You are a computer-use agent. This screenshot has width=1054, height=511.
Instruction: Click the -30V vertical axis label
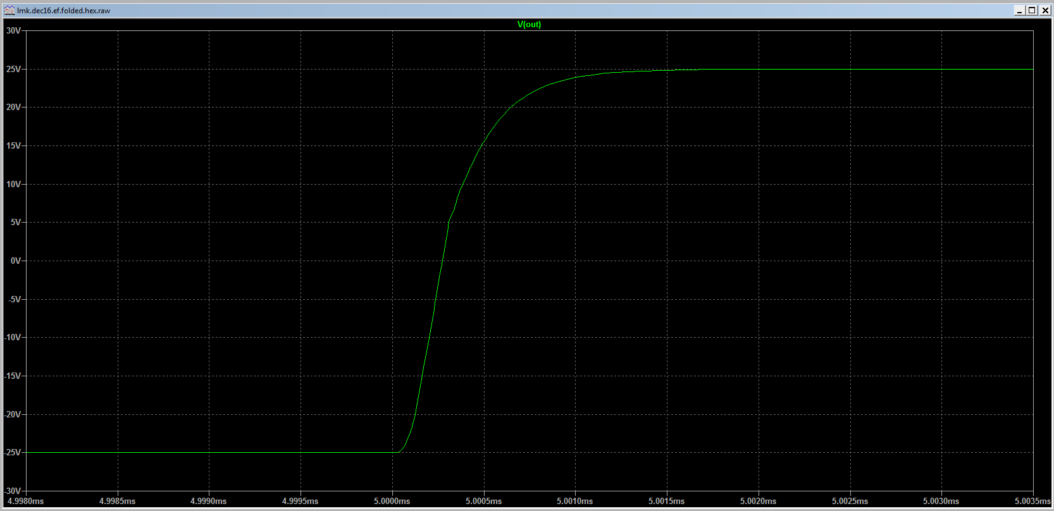click(x=13, y=491)
